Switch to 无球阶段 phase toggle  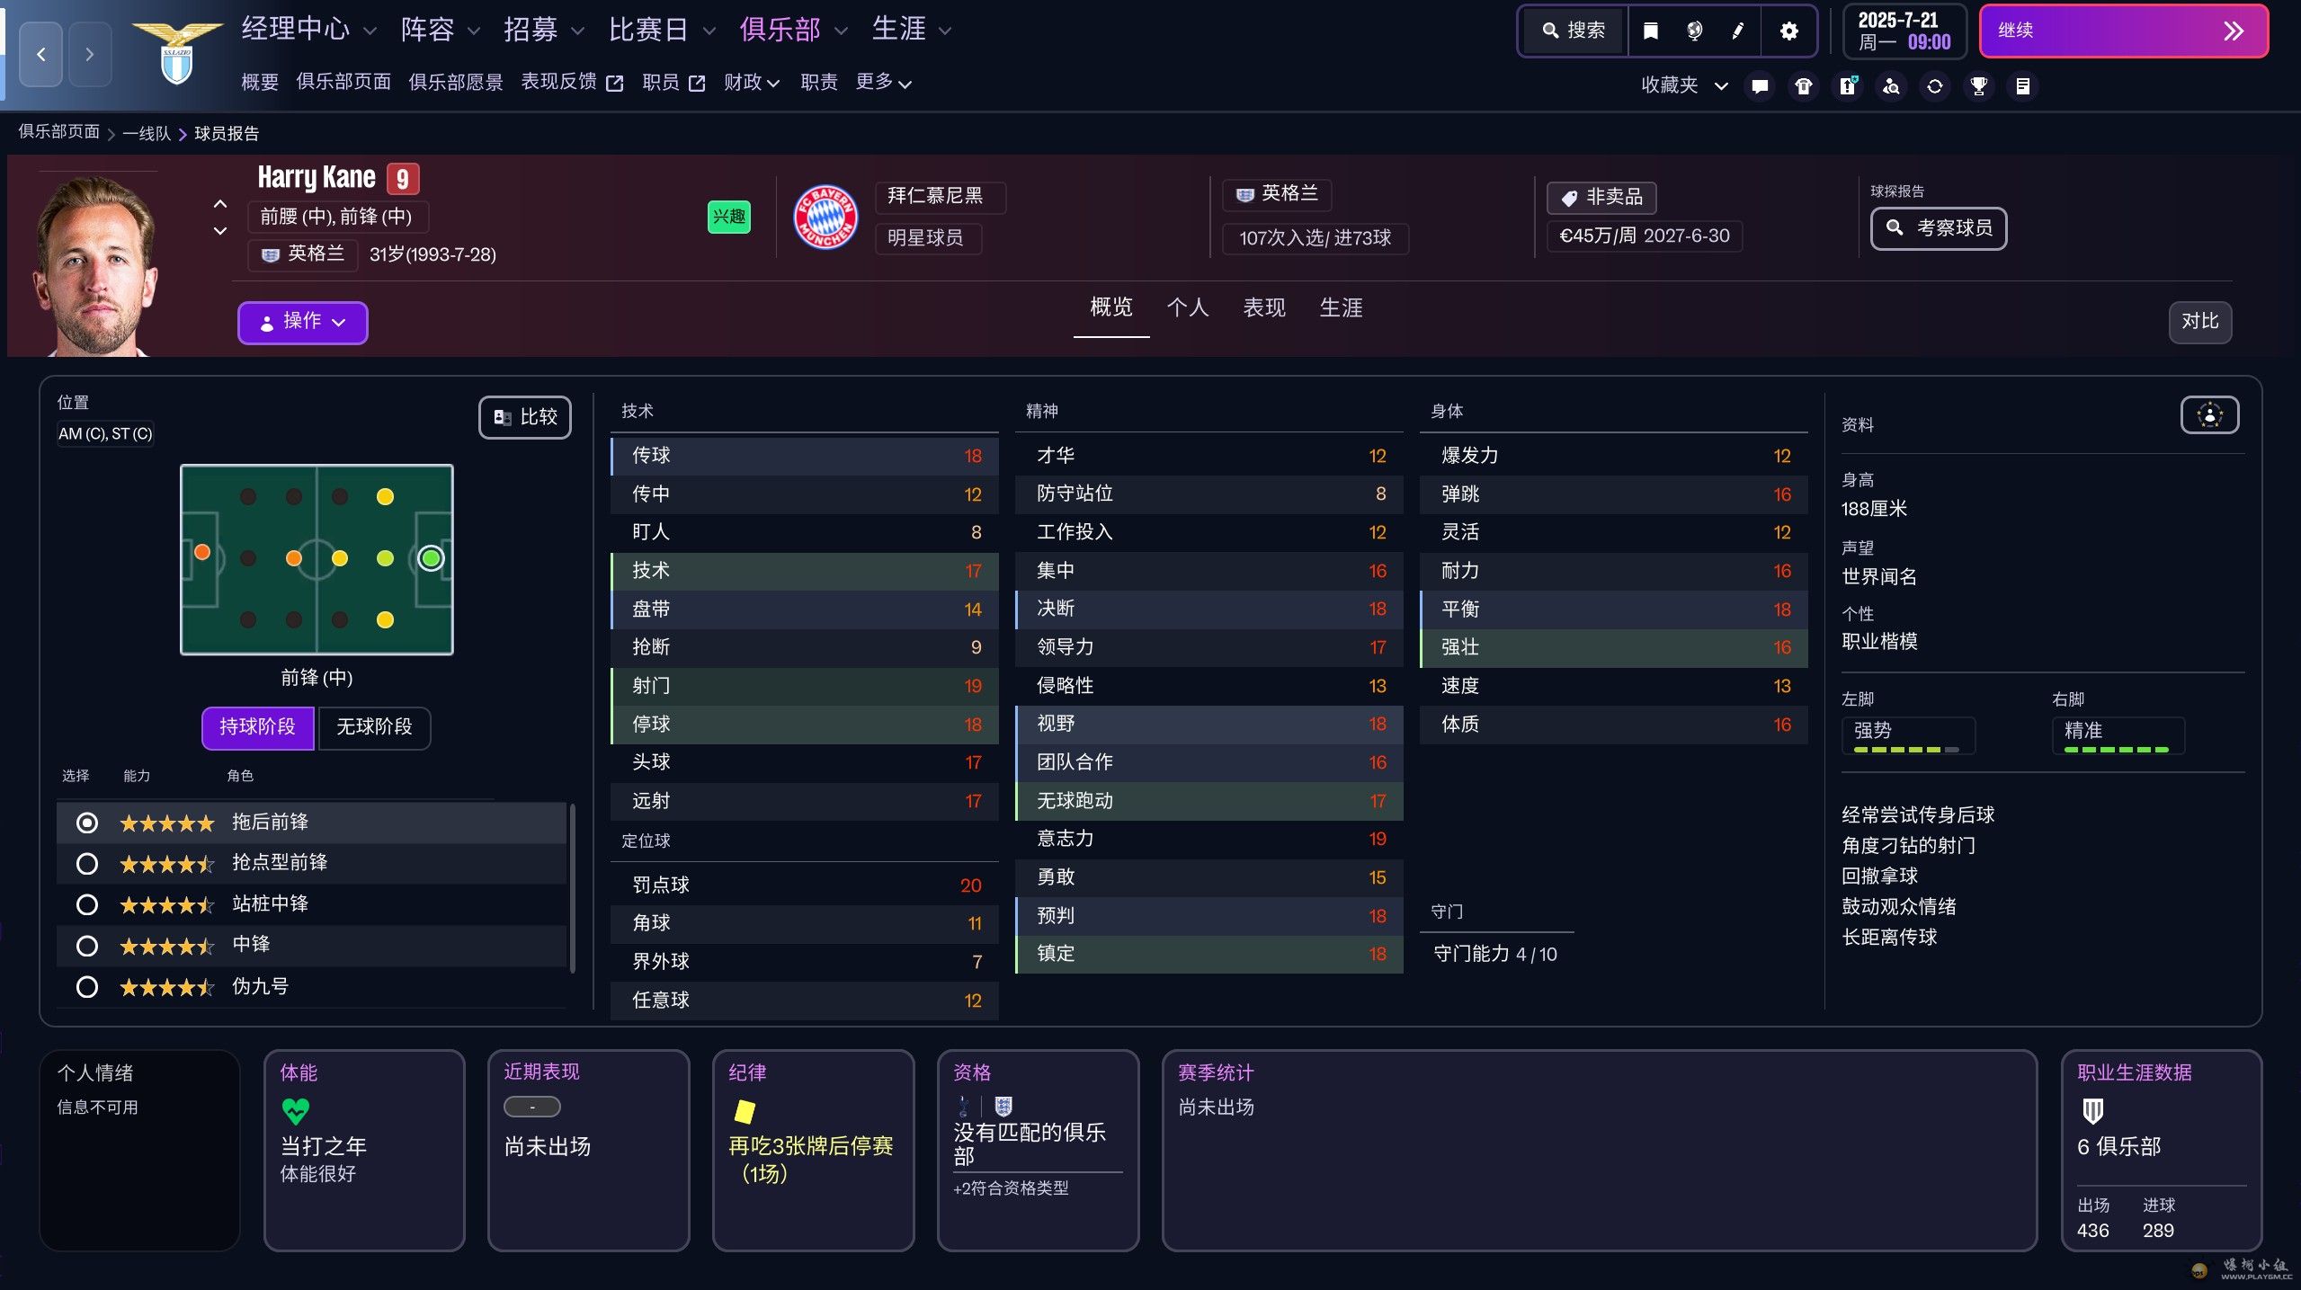374,727
